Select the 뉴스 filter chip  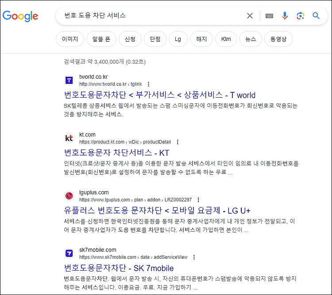tap(251, 39)
